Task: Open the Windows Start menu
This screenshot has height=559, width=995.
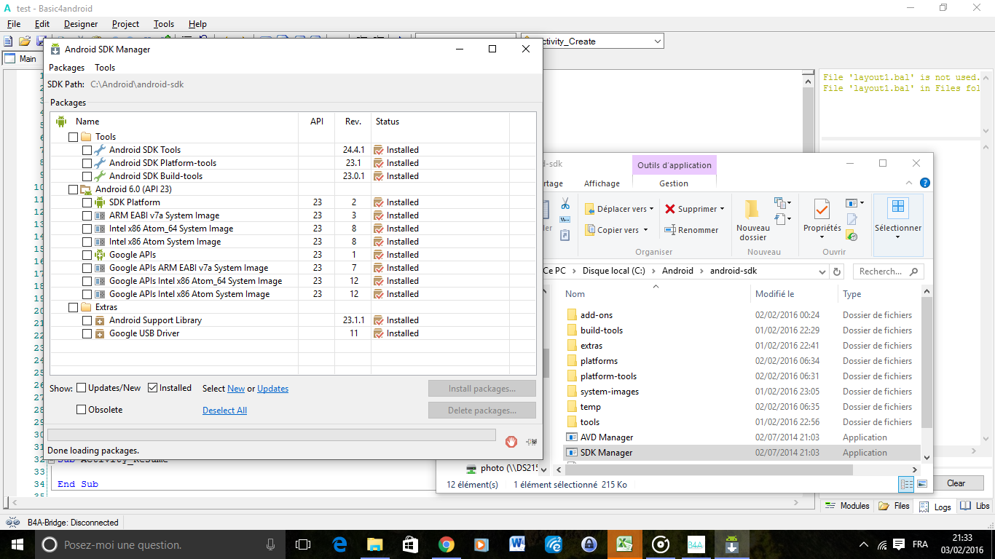Action: coord(16,544)
